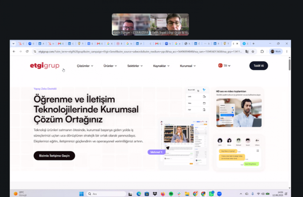Open File Explorer from the taskbar

[x=187, y=194]
